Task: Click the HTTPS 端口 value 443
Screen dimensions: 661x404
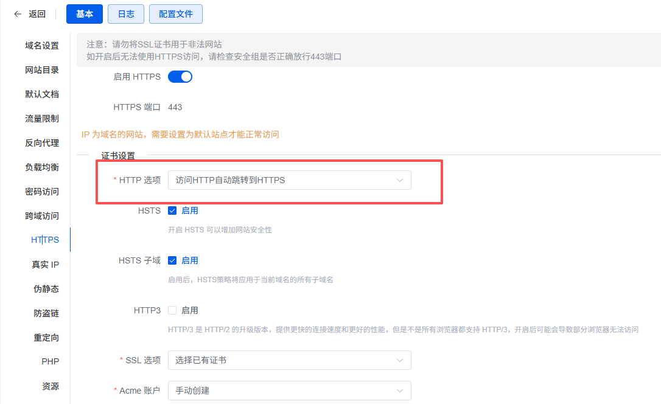Action: coord(175,107)
